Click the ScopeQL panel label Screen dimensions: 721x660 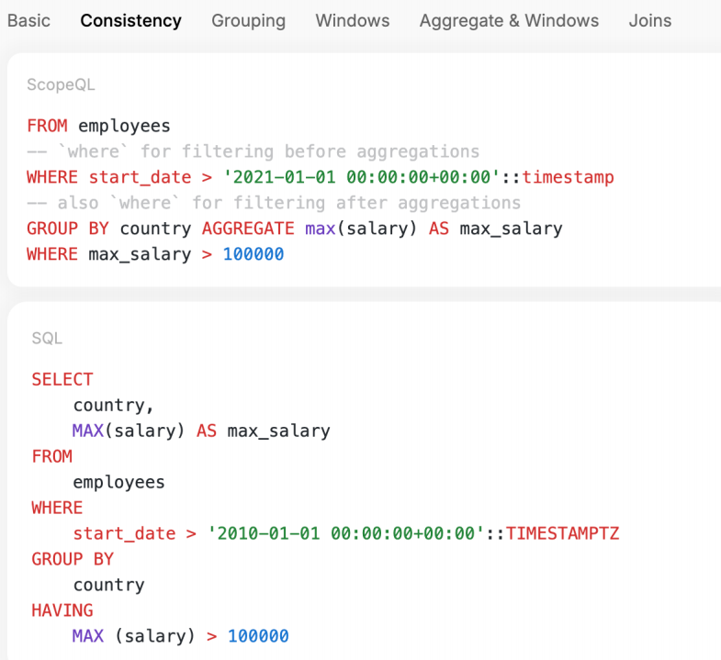point(61,84)
